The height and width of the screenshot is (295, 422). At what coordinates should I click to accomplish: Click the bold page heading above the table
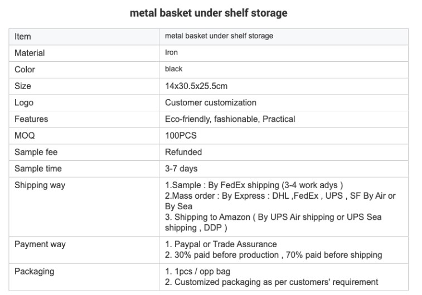[208, 13]
